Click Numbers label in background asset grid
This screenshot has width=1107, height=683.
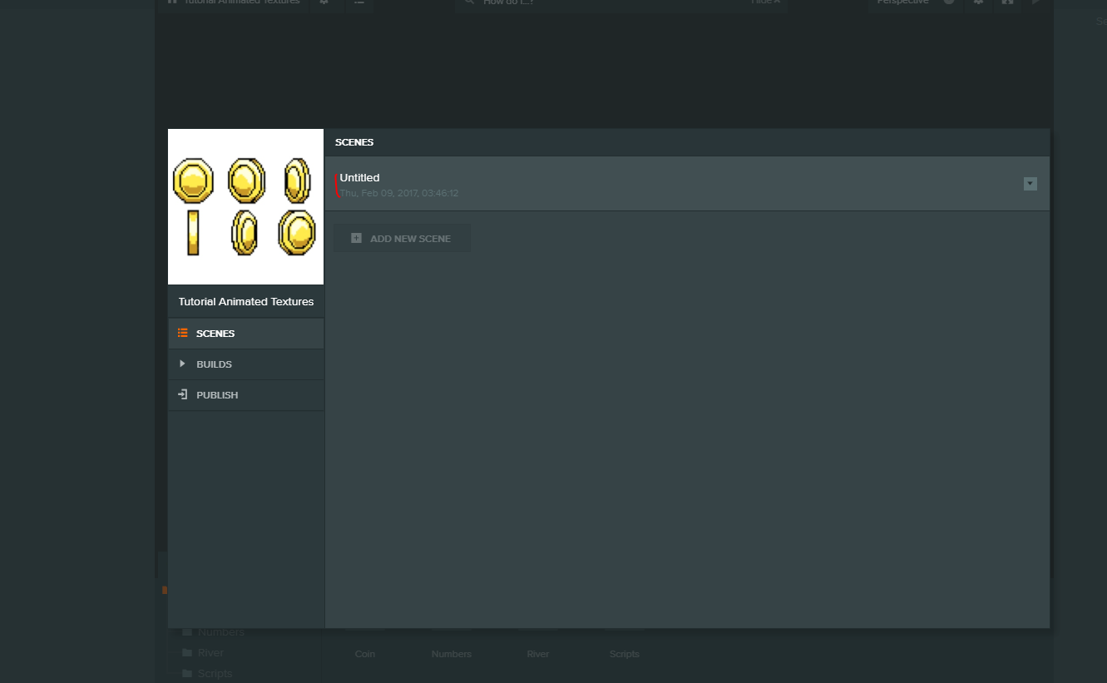click(x=452, y=654)
